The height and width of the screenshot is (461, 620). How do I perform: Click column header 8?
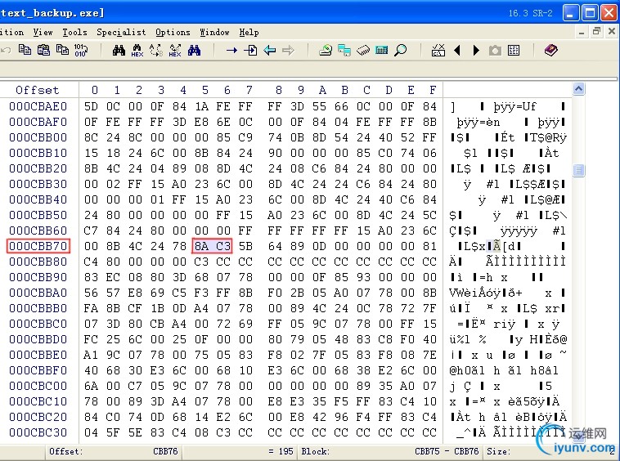point(279,90)
